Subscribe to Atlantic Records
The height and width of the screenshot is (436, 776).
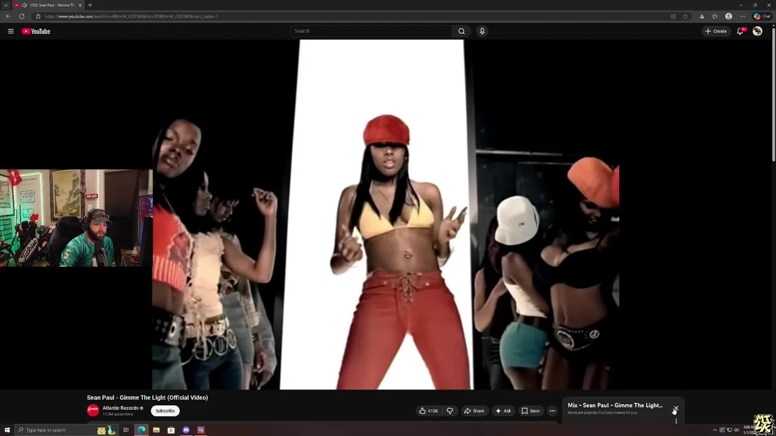click(165, 411)
